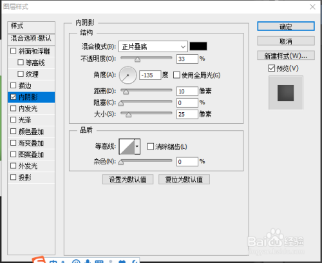Viewport: 322px width, 263px height.
Task: Tick the 等高线 sub-option checkbox
Action: coord(21,63)
